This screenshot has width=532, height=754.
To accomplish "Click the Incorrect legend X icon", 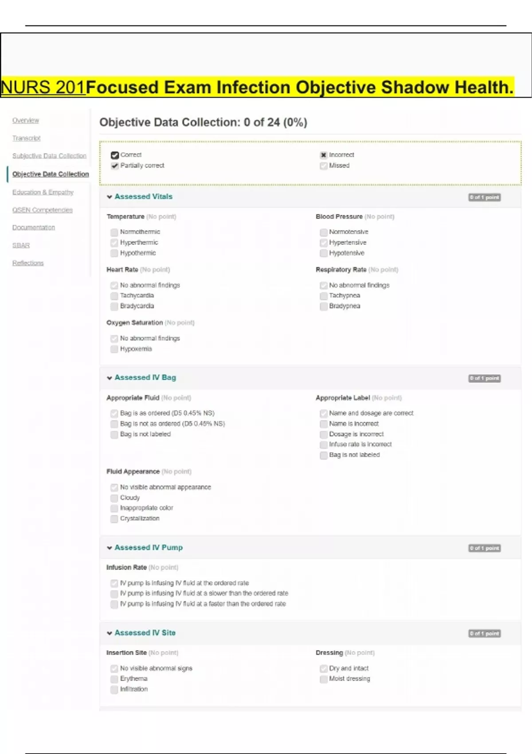I will 324,155.
